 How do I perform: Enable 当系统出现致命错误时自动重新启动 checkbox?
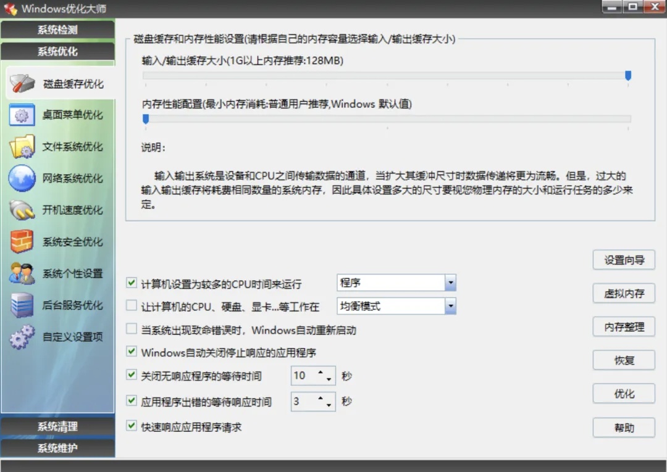coord(132,329)
